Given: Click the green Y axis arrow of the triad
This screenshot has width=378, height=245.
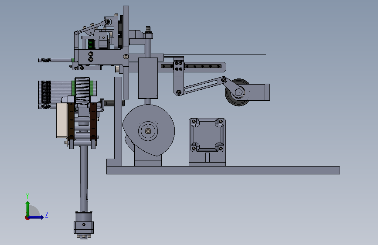Looking at the screenshot, I should 28,209.
